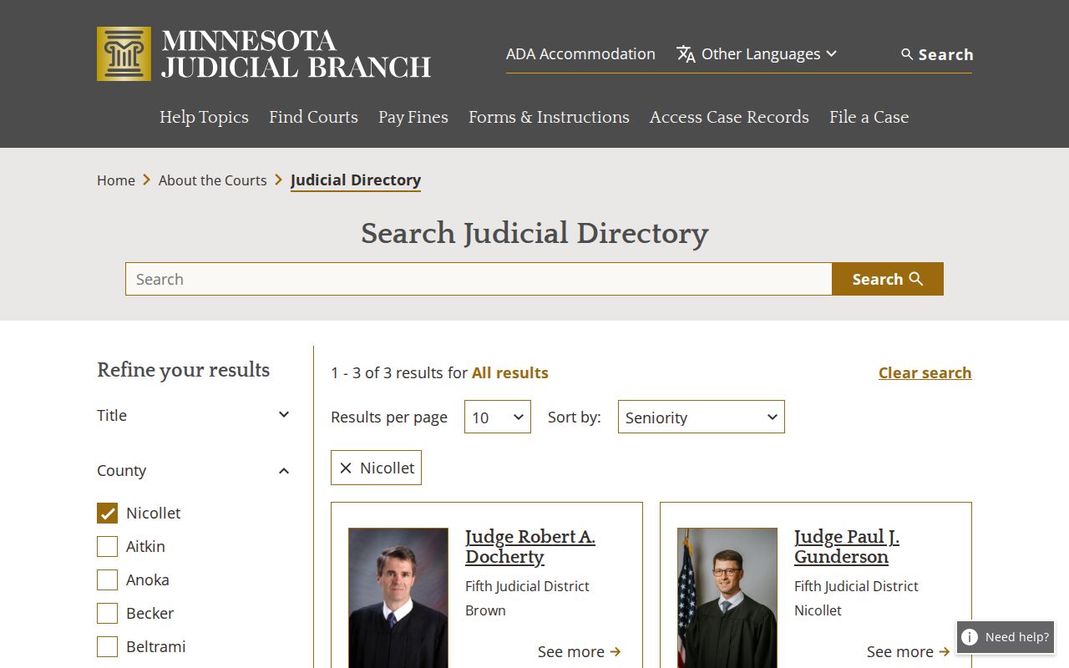Open the Pay Fines page
The width and height of the screenshot is (1069, 668).
click(x=413, y=117)
